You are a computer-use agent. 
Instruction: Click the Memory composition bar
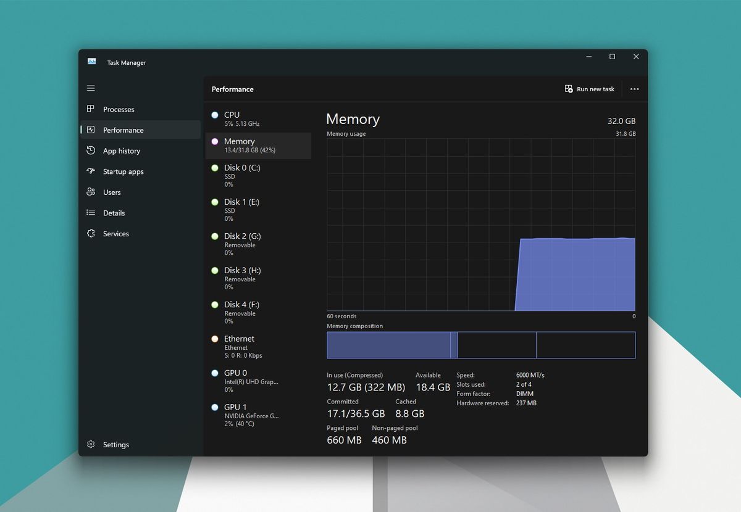(480, 345)
